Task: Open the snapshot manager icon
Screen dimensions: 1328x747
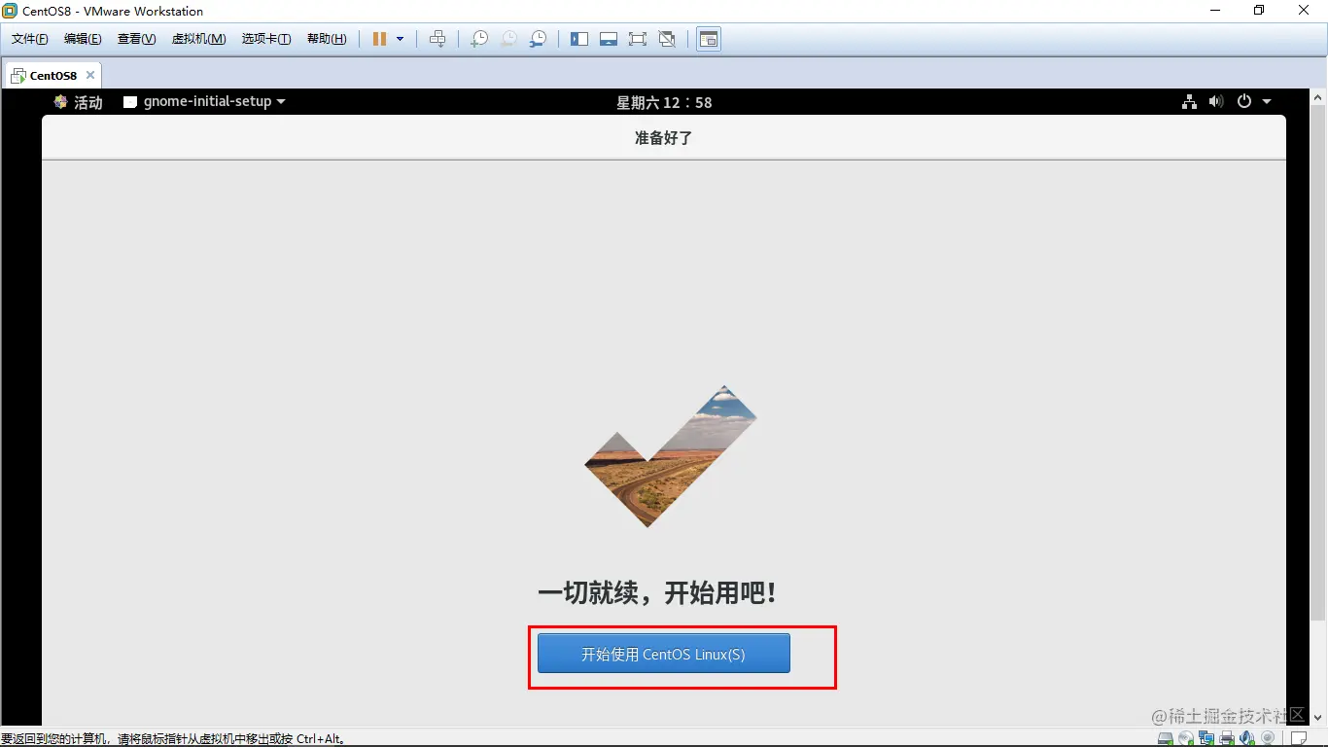Action: [x=538, y=39]
